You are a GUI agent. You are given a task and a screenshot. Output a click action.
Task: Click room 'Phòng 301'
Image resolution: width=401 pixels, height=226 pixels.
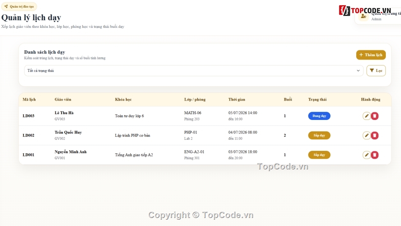192,158
